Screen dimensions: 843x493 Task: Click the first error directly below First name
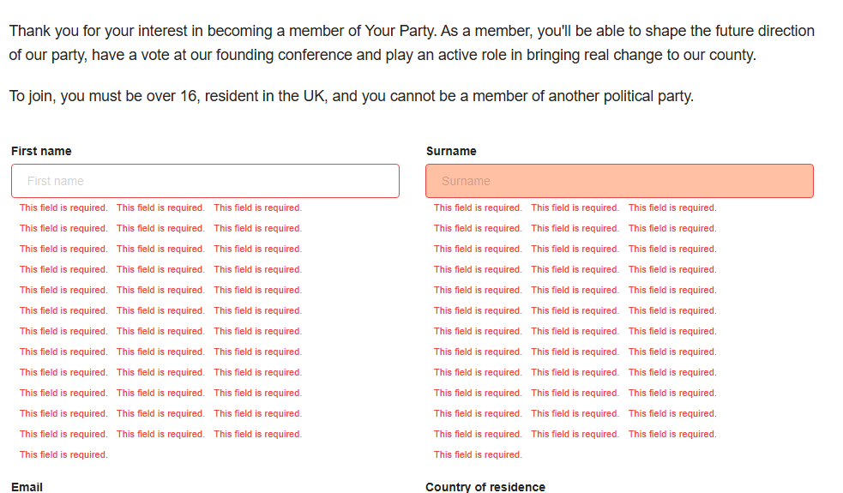[63, 207]
